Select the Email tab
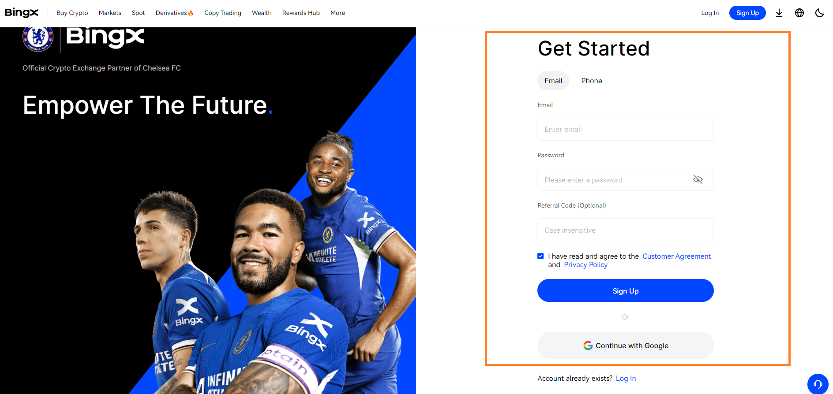Image resolution: width=833 pixels, height=394 pixels. coord(553,81)
